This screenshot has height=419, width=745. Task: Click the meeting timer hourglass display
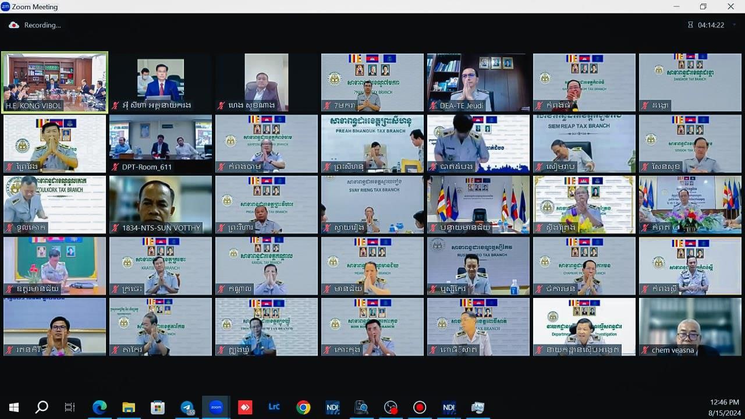point(707,25)
